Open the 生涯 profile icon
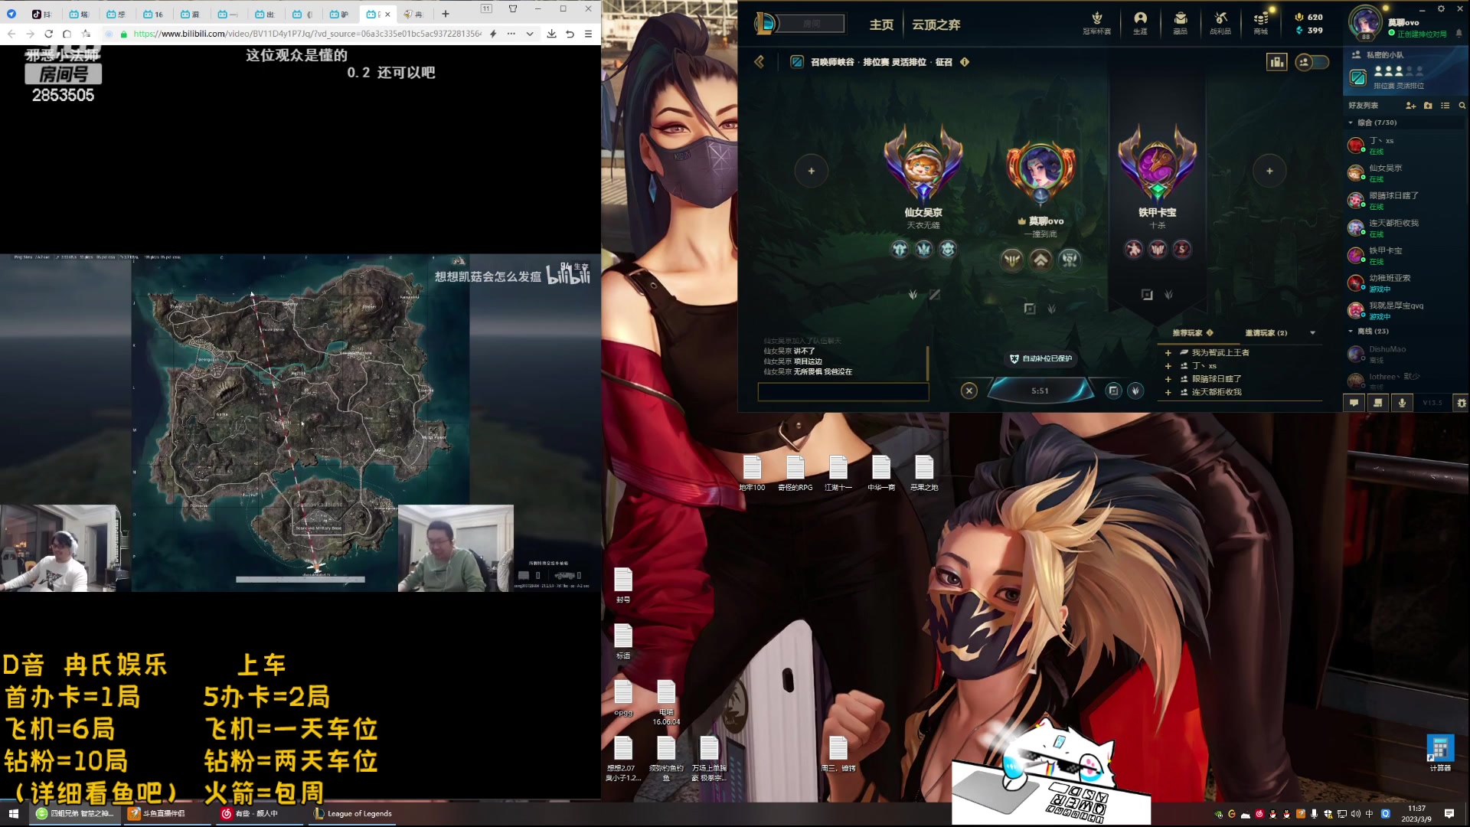The width and height of the screenshot is (1470, 827). 1140,22
